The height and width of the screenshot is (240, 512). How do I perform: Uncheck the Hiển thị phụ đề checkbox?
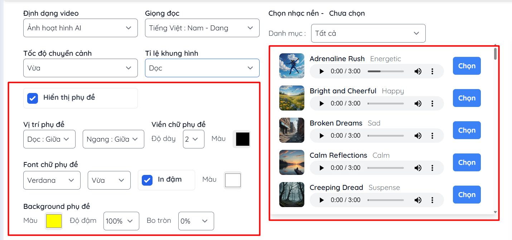click(33, 98)
